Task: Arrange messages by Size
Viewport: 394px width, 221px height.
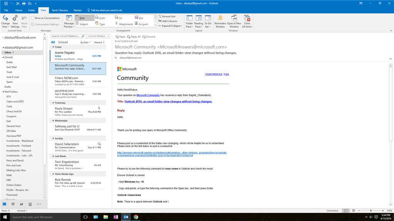Action: 139,18
